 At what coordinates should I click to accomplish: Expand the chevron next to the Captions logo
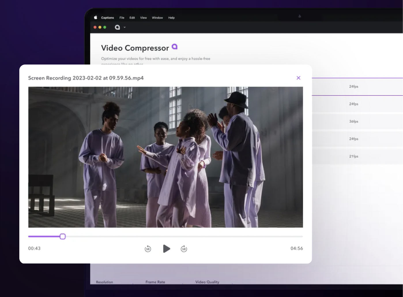(125, 27)
